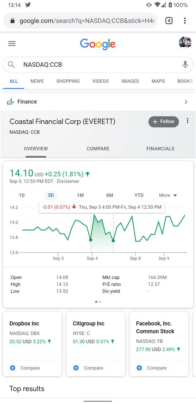Tap the Google logo
This screenshot has width=196, height=404.
(98, 44)
